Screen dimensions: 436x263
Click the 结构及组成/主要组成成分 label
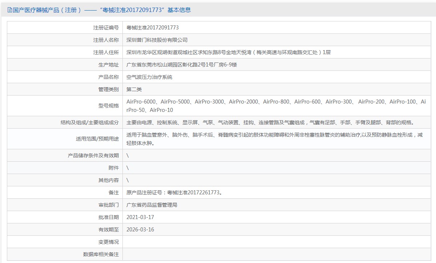click(90, 122)
